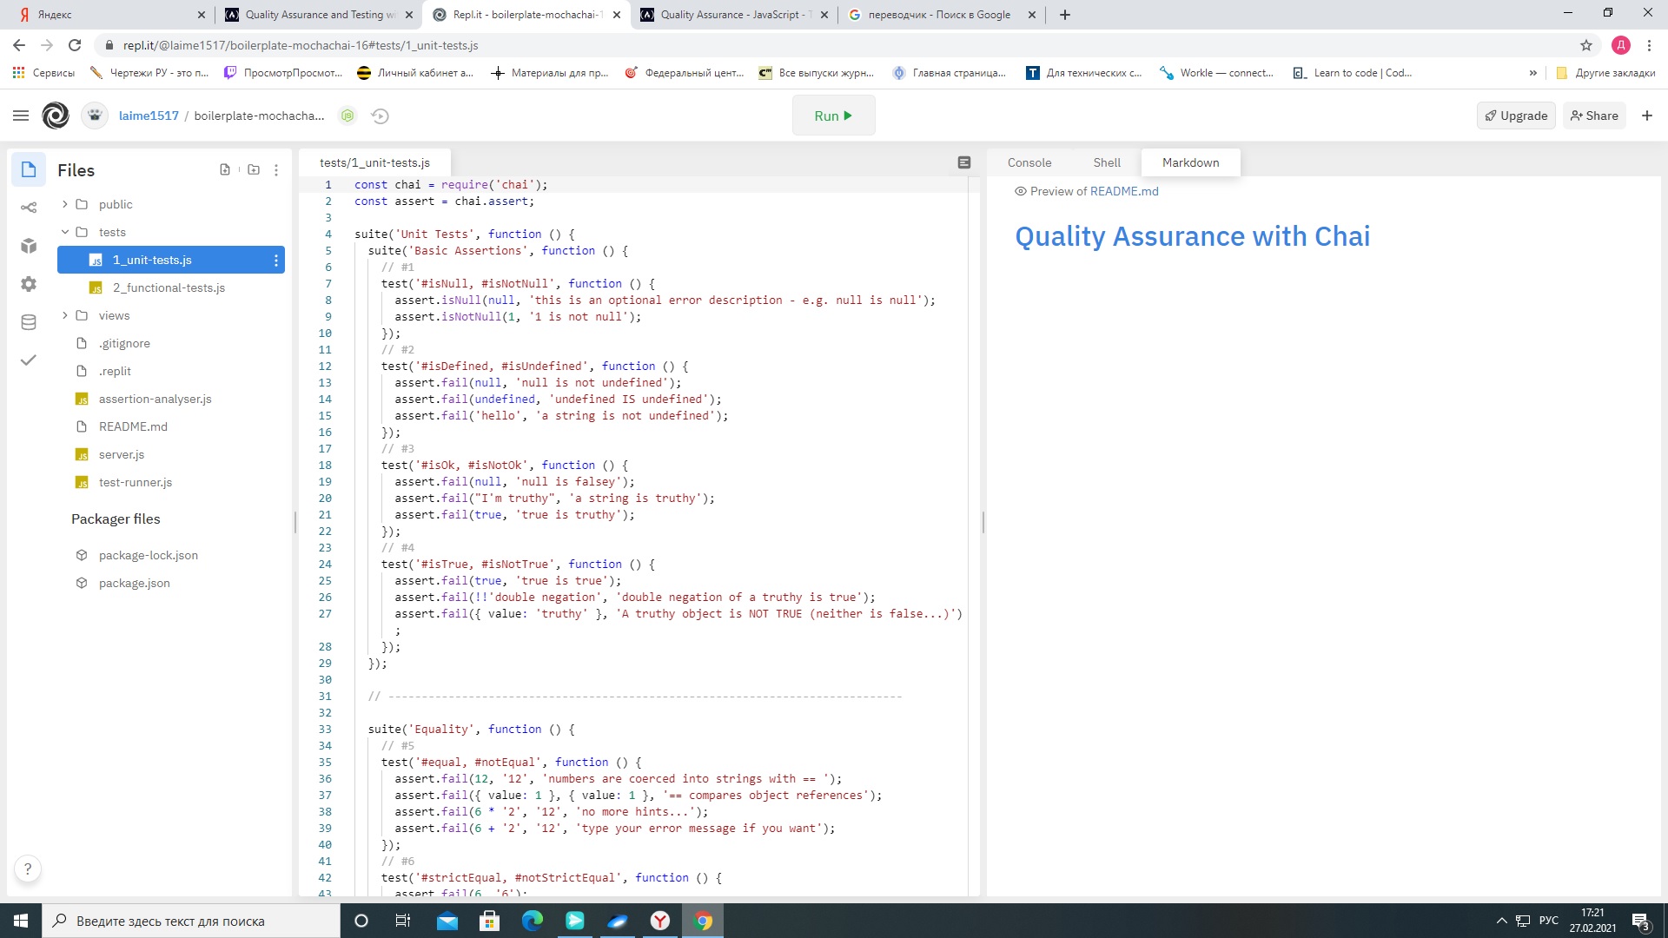Create a new folder in the Files panel
1668x938 pixels.
pyautogui.click(x=254, y=169)
